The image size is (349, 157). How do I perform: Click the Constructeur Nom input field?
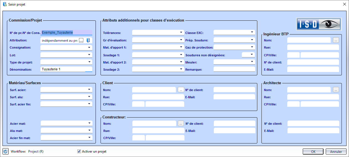point(154,123)
